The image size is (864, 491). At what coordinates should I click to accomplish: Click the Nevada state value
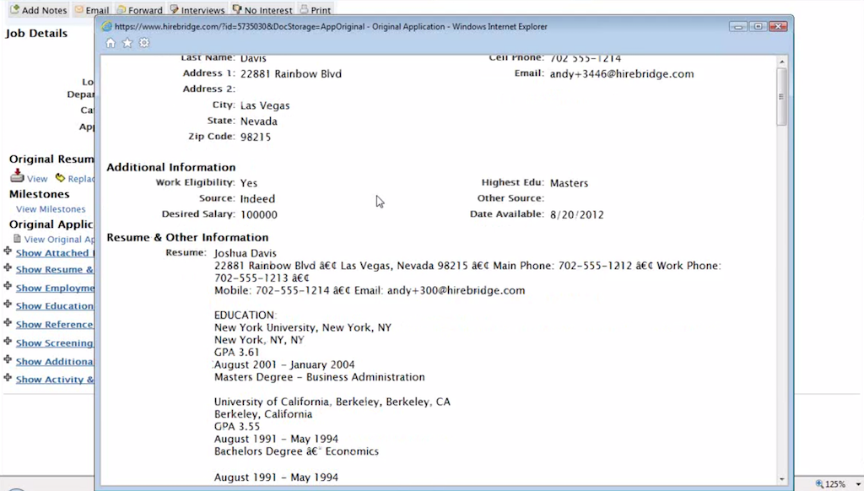[259, 121]
